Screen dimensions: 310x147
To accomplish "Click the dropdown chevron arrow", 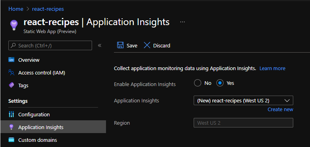I will [x=287, y=101].
